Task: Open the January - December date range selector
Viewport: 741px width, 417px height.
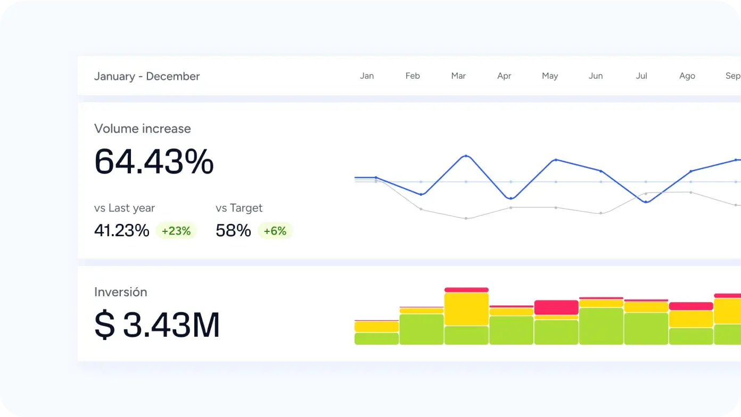Action: point(147,76)
